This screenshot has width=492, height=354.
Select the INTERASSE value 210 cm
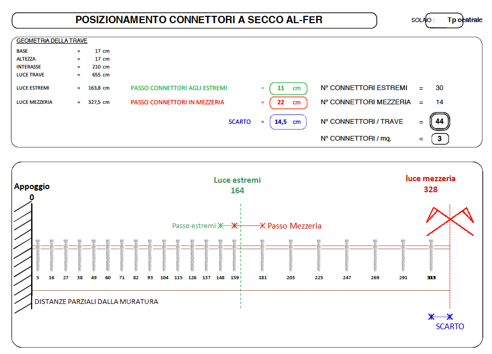pyautogui.click(x=101, y=67)
